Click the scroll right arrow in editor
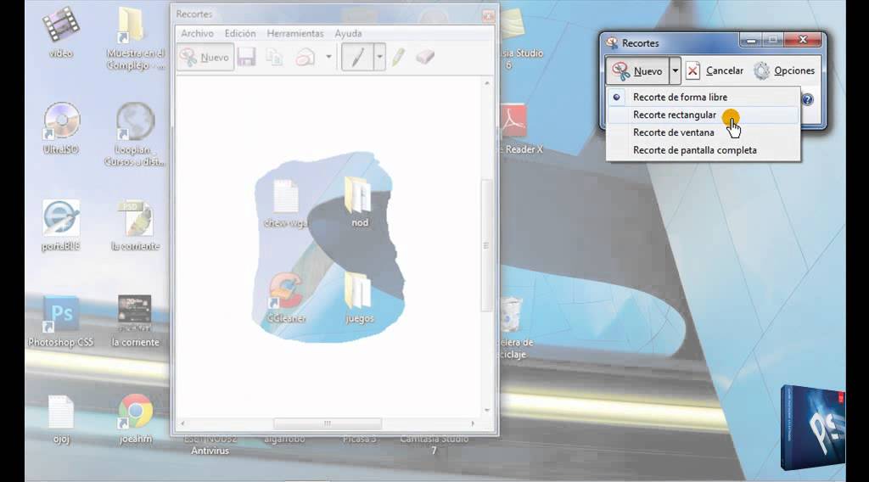The image size is (869, 482). pos(473,423)
